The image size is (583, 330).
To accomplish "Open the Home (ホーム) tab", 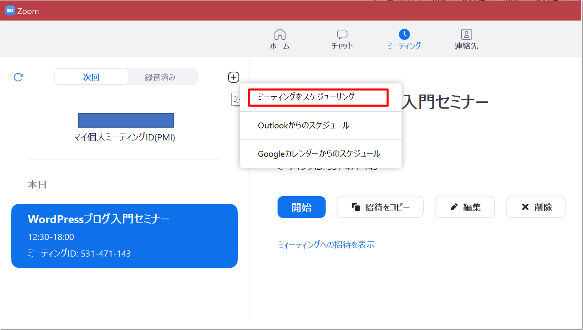I will [280, 39].
